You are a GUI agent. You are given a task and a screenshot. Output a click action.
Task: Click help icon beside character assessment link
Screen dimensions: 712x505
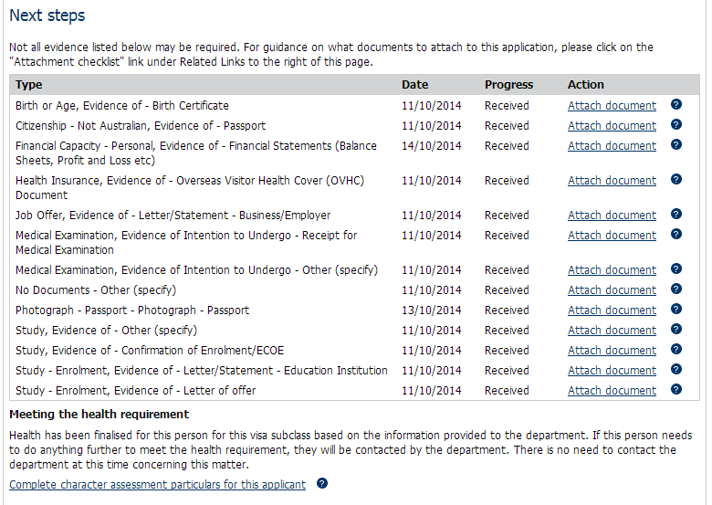(x=322, y=484)
